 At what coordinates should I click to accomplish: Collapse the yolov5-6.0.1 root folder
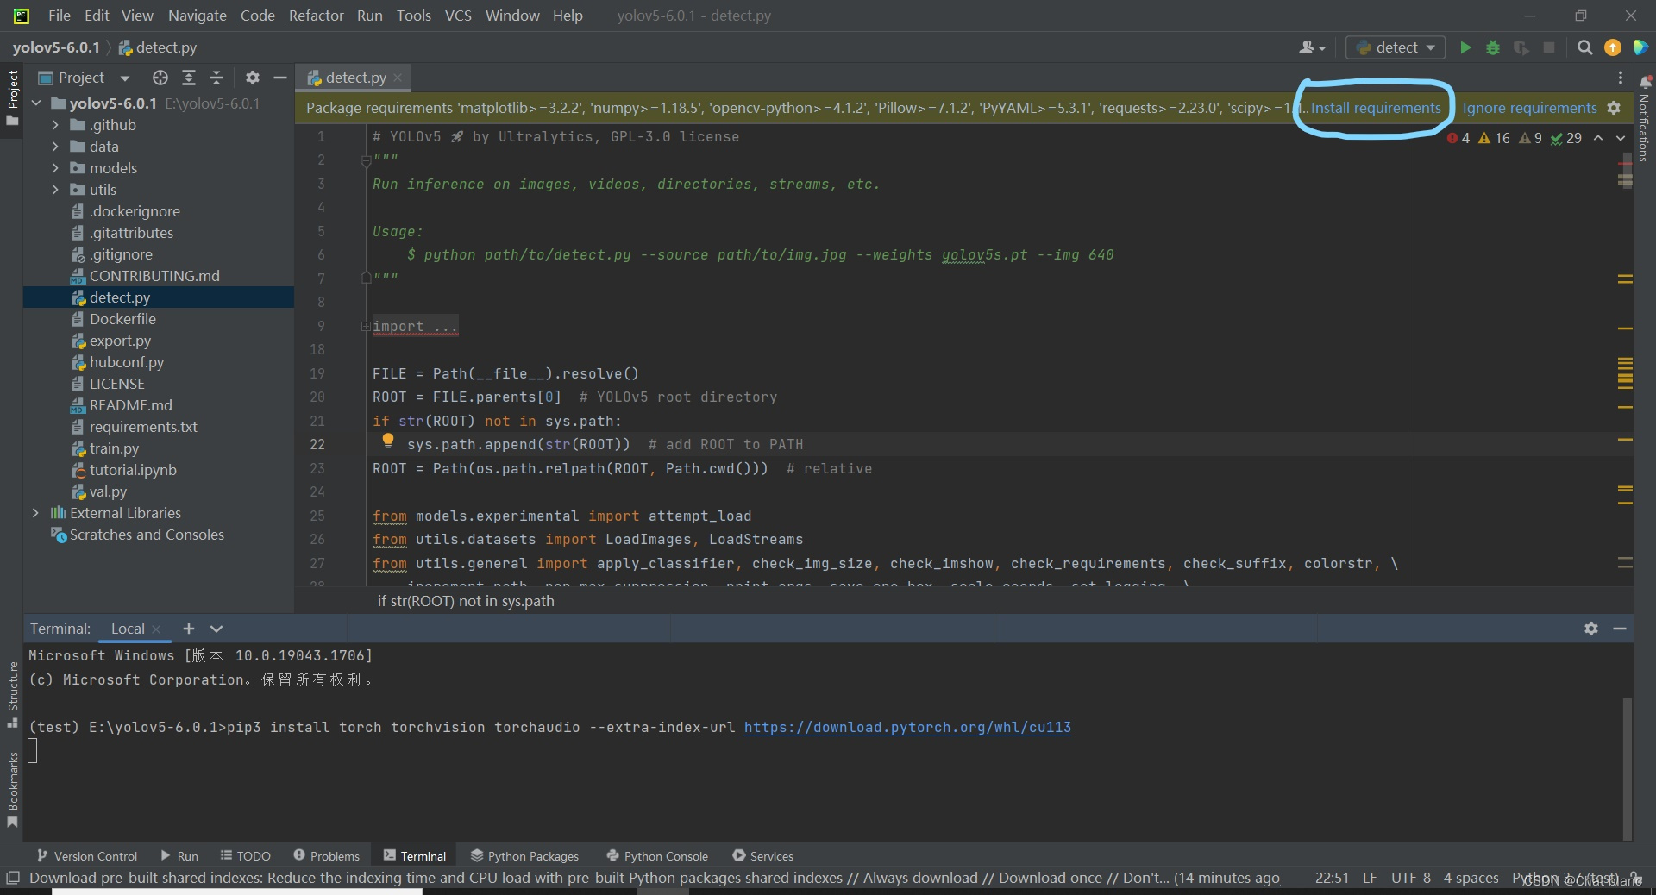coord(36,103)
